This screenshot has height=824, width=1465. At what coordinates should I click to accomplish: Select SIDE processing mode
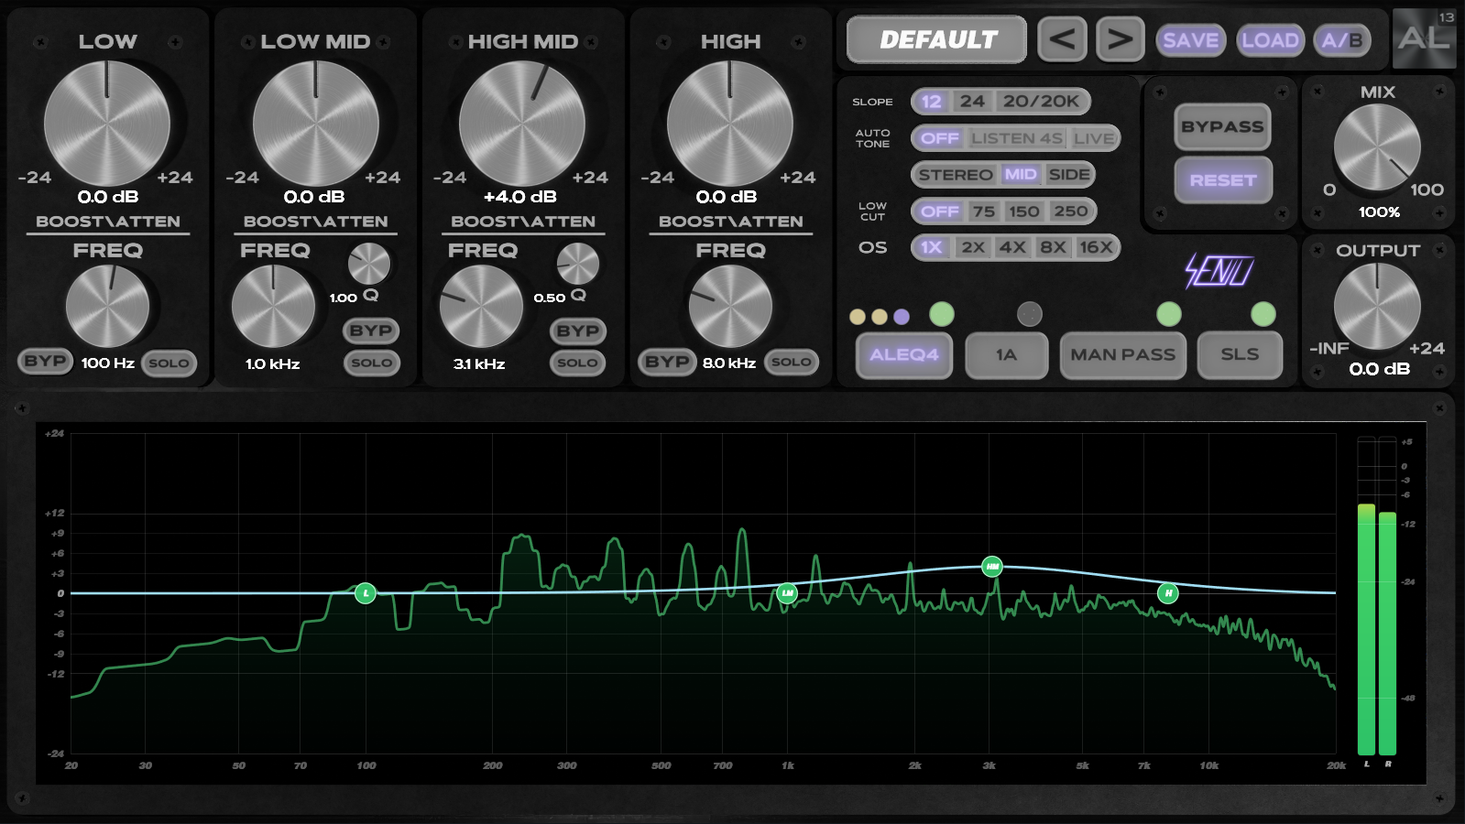(x=1069, y=175)
